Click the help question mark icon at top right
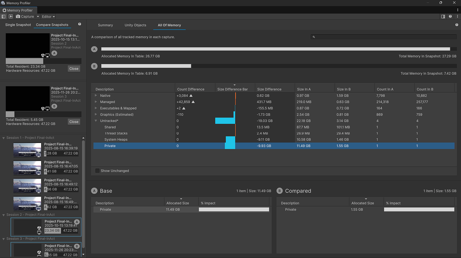 pyautogui.click(x=450, y=16)
